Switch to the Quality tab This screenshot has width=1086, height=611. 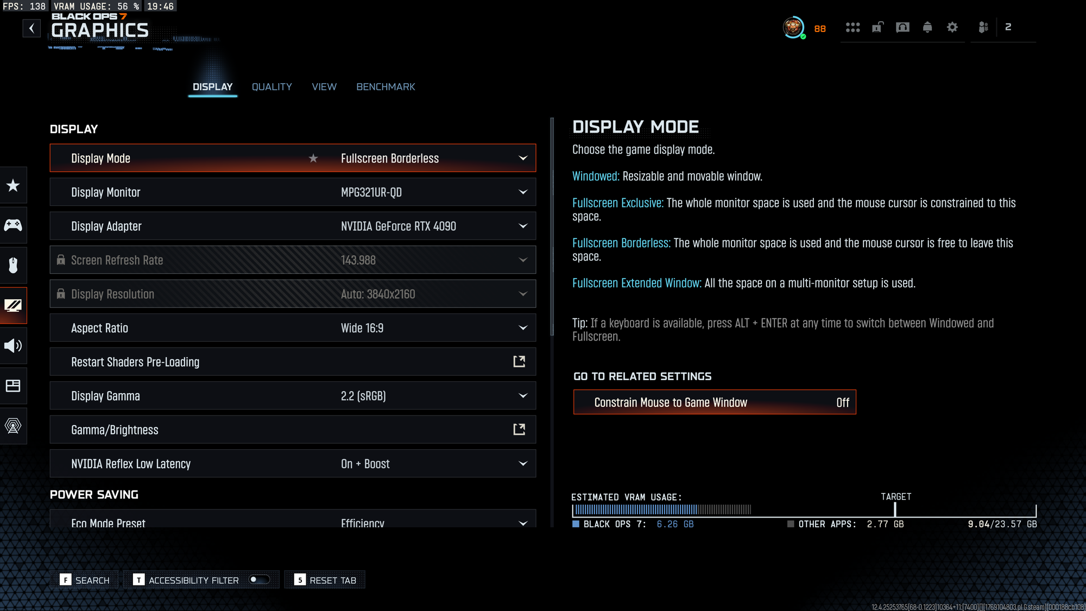pyautogui.click(x=271, y=87)
